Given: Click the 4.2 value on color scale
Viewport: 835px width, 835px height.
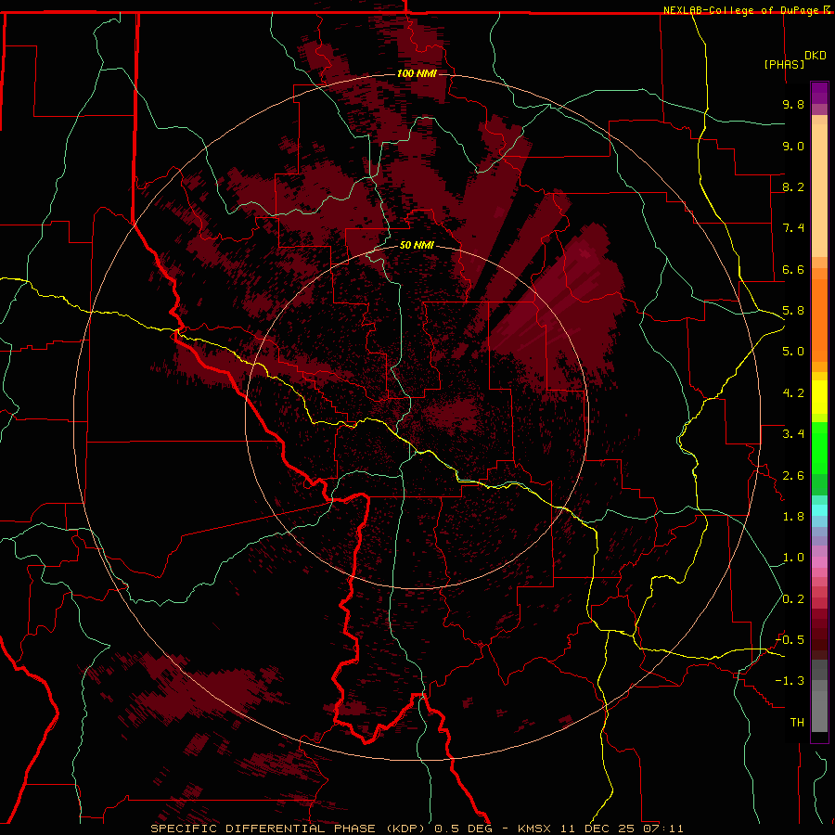Looking at the screenshot, I should tap(793, 393).
